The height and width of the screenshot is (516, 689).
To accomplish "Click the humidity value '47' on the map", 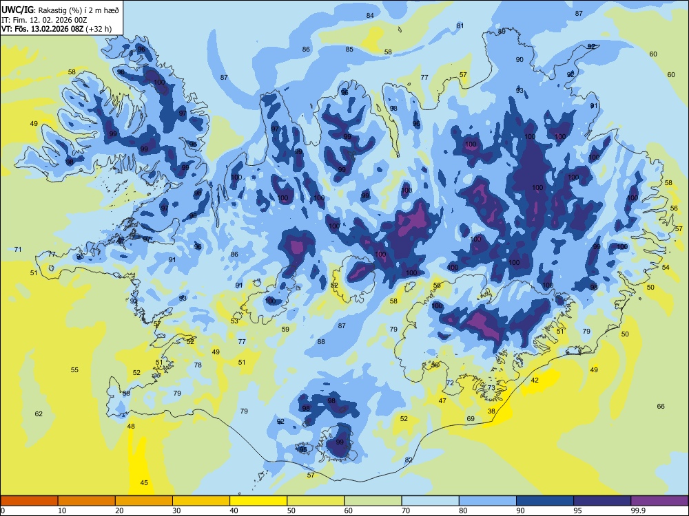I will coord(442,400).
